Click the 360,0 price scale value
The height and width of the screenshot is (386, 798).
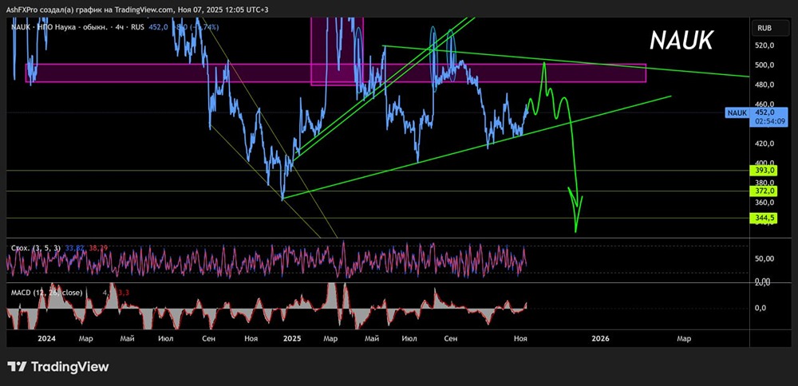765,203
